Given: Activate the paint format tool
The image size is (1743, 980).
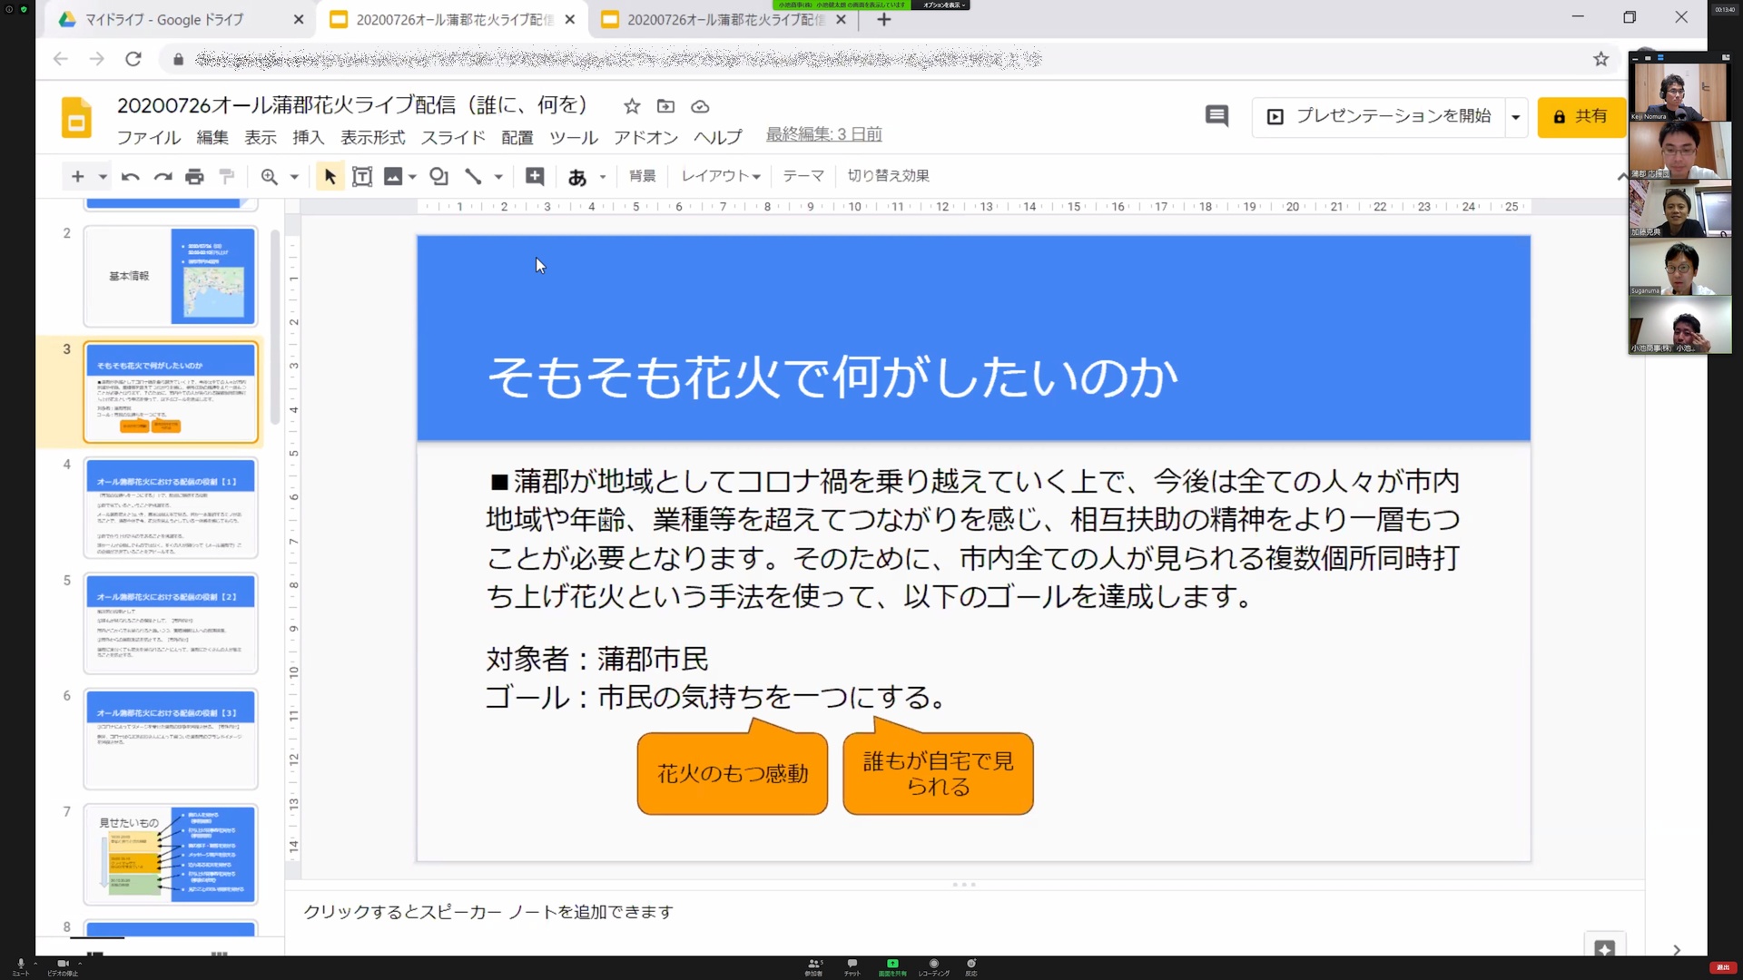Looking at the screenshot, I should 227,176.
